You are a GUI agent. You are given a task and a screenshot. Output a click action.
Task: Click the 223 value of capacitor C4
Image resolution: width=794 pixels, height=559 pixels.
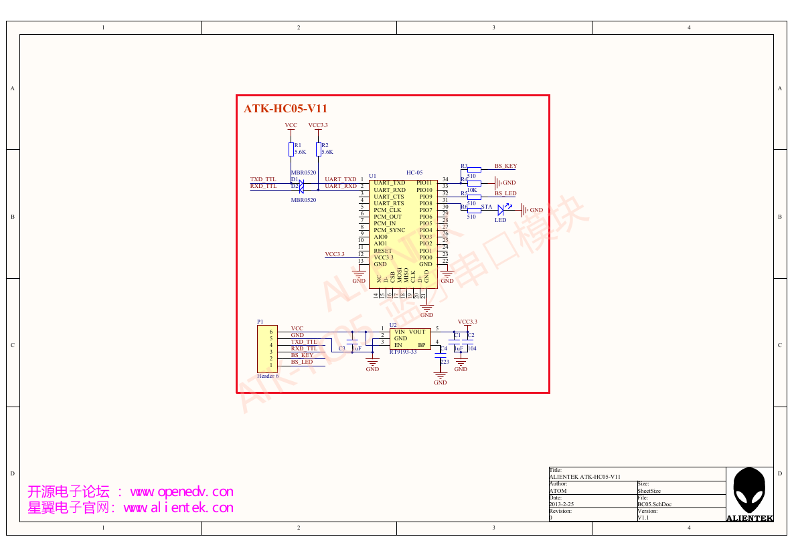coord(445,362)
